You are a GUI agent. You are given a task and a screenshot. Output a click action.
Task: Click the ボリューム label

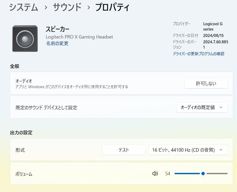(24, 174)
